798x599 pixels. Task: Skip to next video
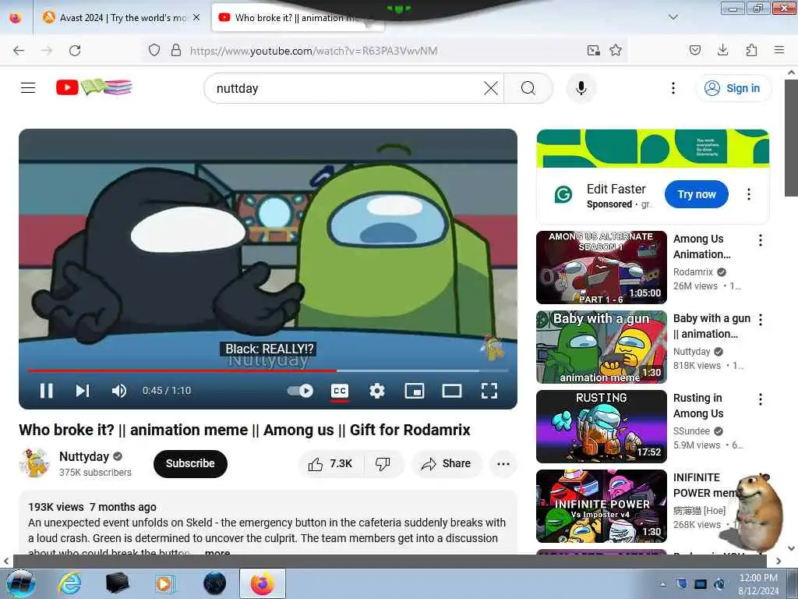[x=83, y=391]
